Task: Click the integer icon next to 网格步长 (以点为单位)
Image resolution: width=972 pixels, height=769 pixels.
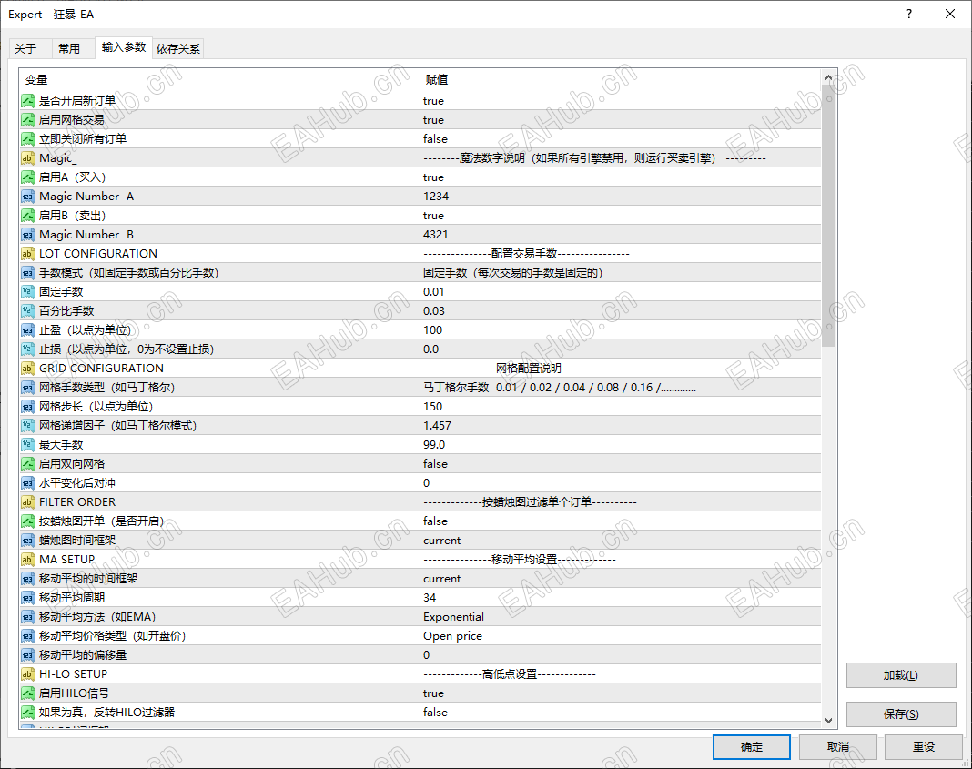Action: click(x=28, y=406)
